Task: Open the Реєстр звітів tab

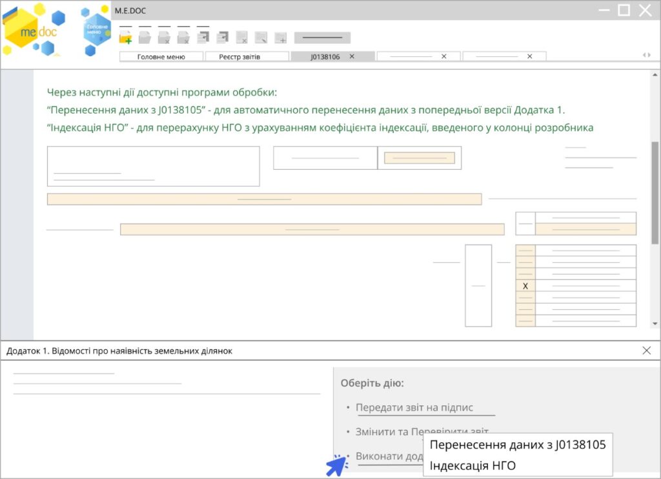Action: click(247, 57)
